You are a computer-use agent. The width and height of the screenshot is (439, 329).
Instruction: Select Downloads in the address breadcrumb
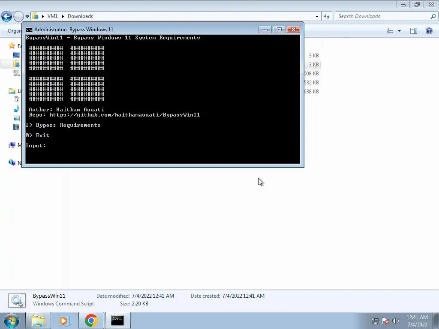coord(80,16)
